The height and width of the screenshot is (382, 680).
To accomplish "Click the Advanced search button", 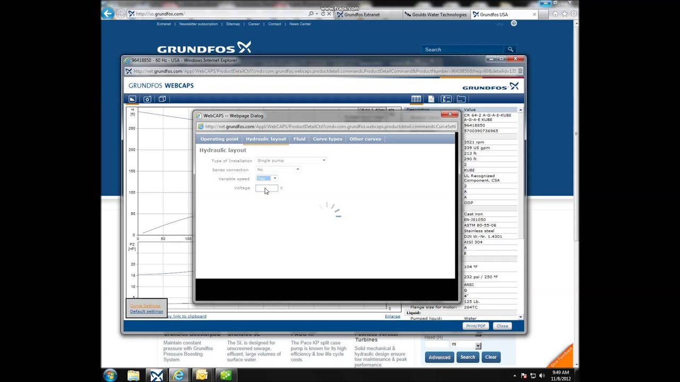I will click(439, 357).
